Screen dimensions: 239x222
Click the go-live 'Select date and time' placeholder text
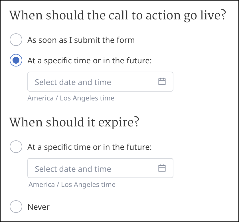point(73,82)
